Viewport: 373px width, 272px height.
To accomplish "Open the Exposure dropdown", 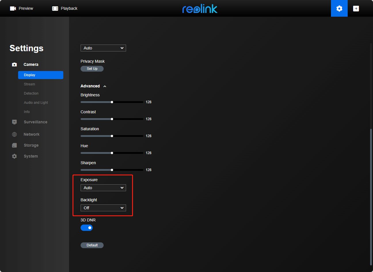I will tap(103, 188).
